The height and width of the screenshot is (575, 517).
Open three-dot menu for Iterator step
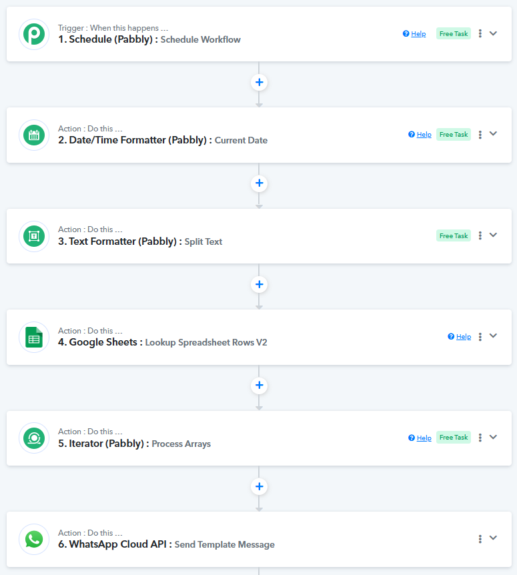[480, 438]
